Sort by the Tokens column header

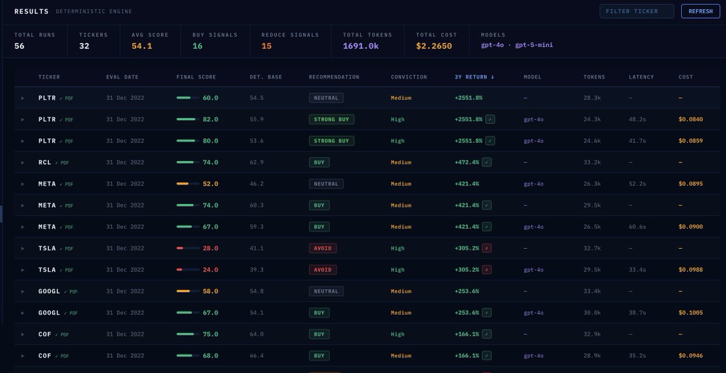tap(594, 77)
